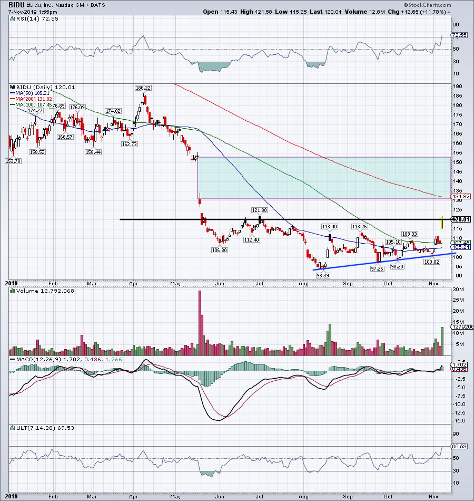
Task: Click the Last 120.01 header value
Action: tap(325, 12)
